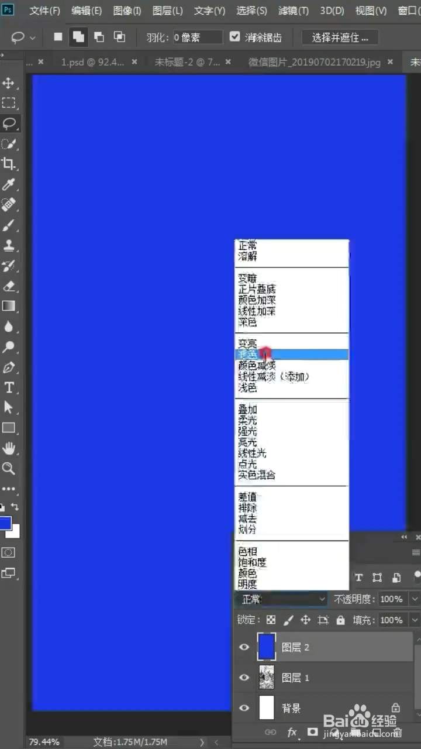Click the link layers icon
Image resolution: width=421 pixels, height=749 pixels.
pyautogui.click(x=270, y=732)
